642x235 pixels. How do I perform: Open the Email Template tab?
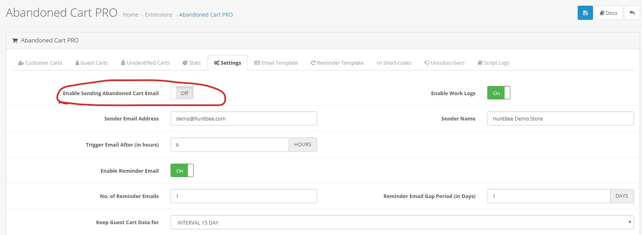coord(276,63)
